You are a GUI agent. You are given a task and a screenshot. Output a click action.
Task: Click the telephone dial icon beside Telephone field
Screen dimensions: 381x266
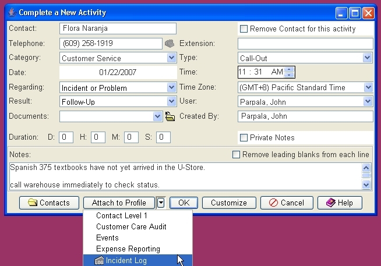coord(170,44)
